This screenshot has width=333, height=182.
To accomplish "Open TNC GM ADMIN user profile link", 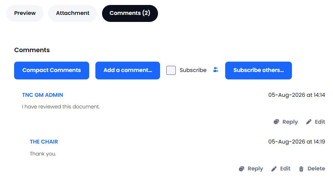I will (42, 95).
